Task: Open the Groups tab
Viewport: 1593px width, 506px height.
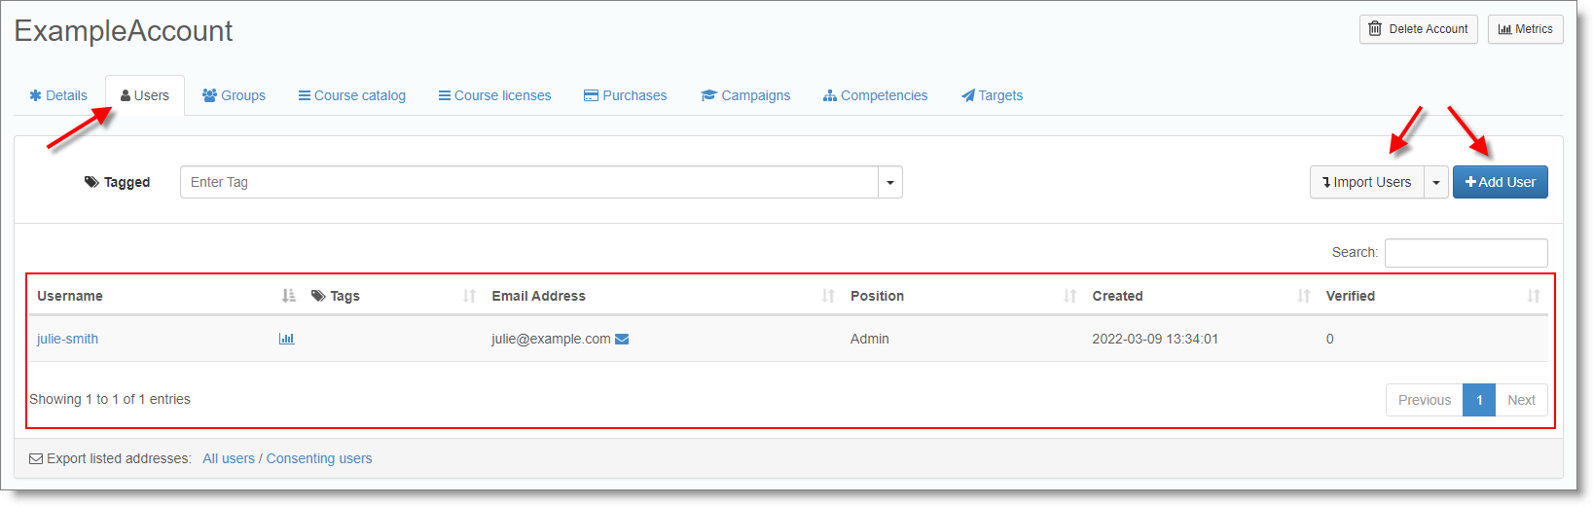Action: (x=234, y=95)
